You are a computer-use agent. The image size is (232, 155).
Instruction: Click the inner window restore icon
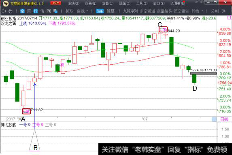coord(196,2)
